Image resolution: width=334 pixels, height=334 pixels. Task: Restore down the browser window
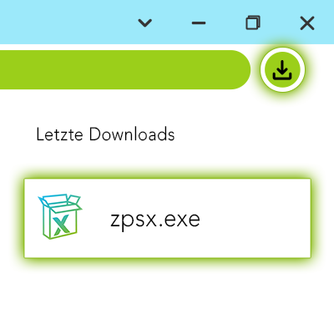click(x=253, y=23)
